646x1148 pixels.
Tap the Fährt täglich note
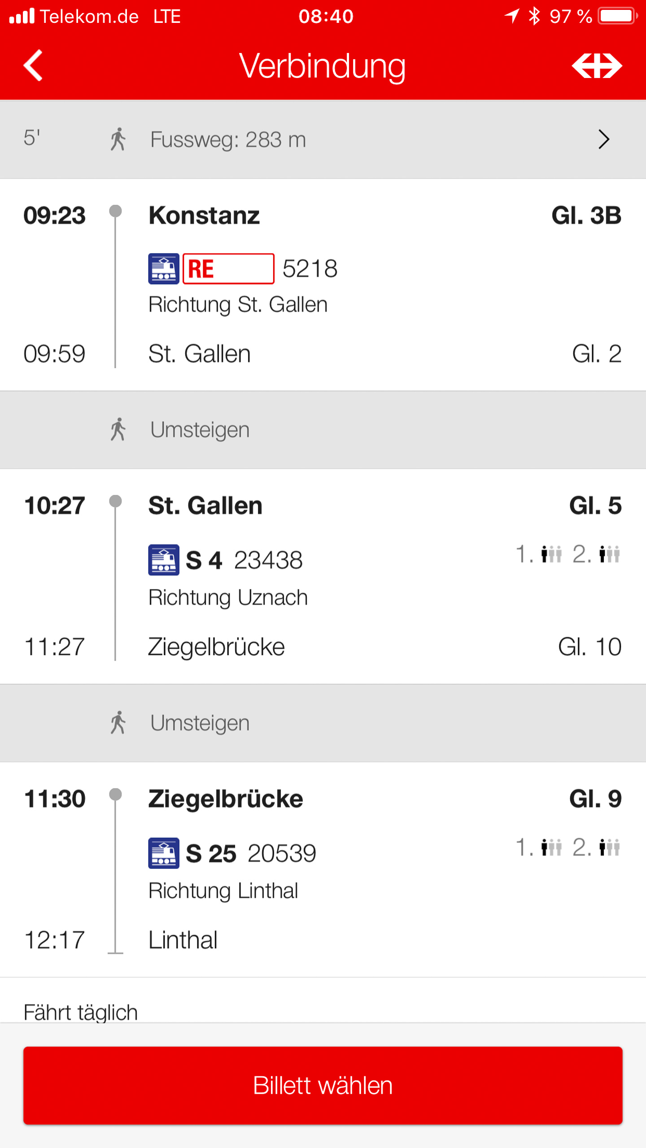click(81, 1012)
